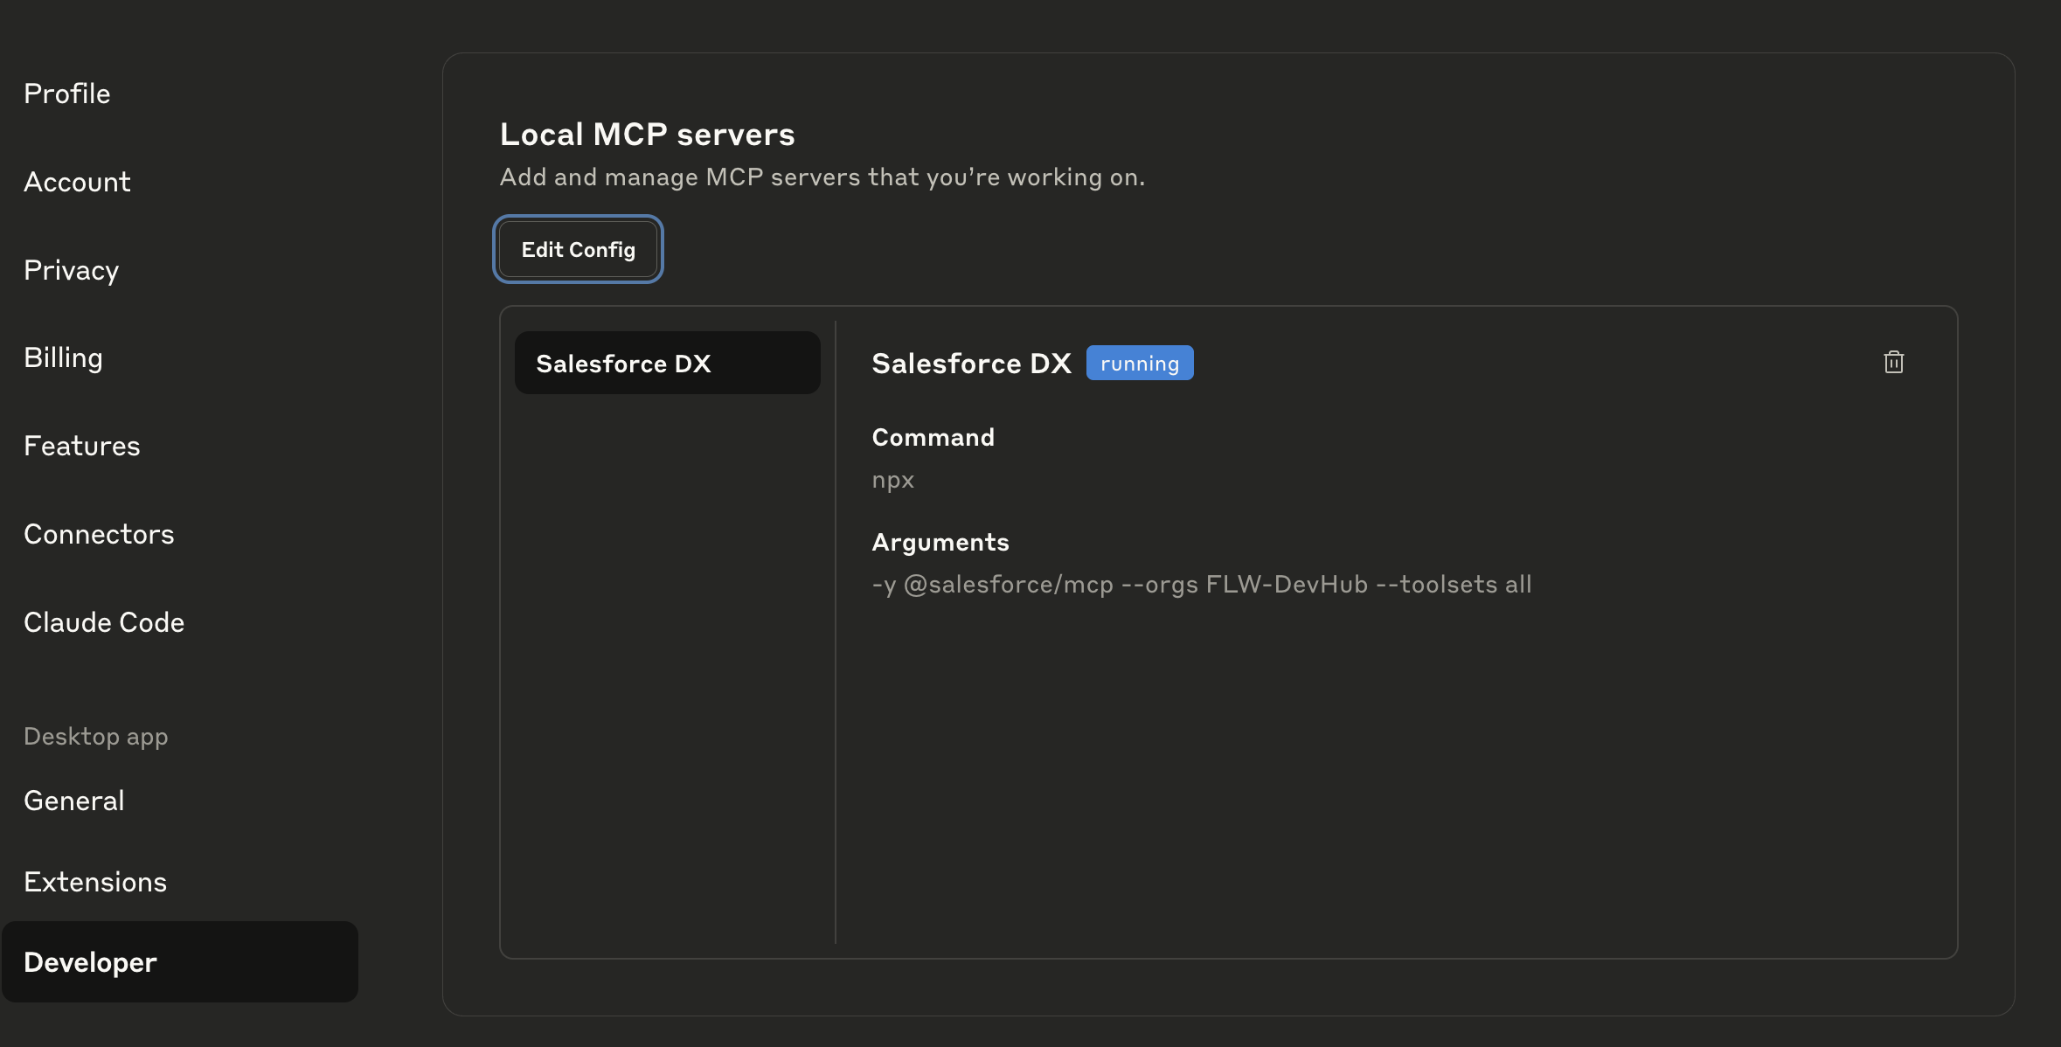Open Privacy settings
Screen dimensions: 2061x1047
click(71, 270)
